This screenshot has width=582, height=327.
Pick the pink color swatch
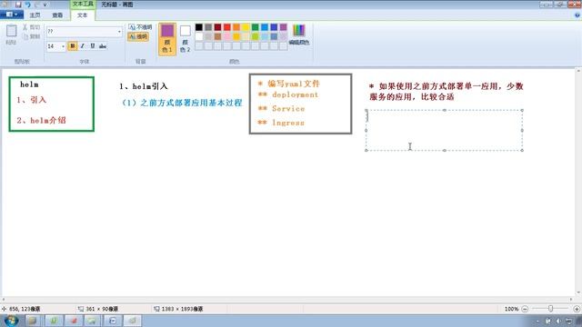point(226,36)
